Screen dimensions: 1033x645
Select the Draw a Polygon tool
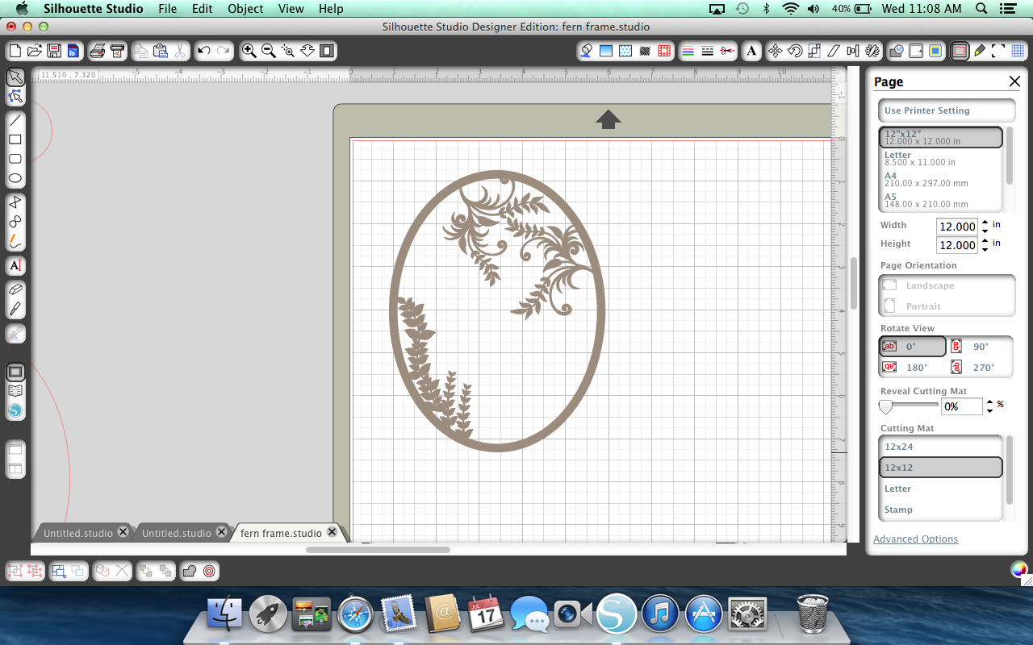15,202
